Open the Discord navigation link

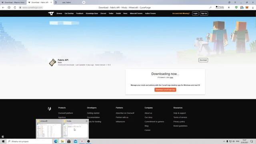point(103,14)
